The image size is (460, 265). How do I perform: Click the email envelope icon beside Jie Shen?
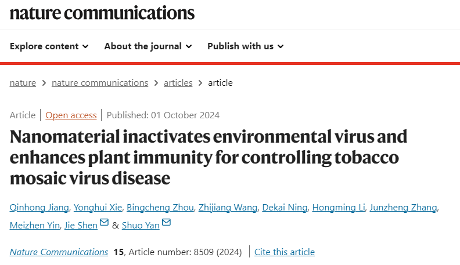pos(104,222)
